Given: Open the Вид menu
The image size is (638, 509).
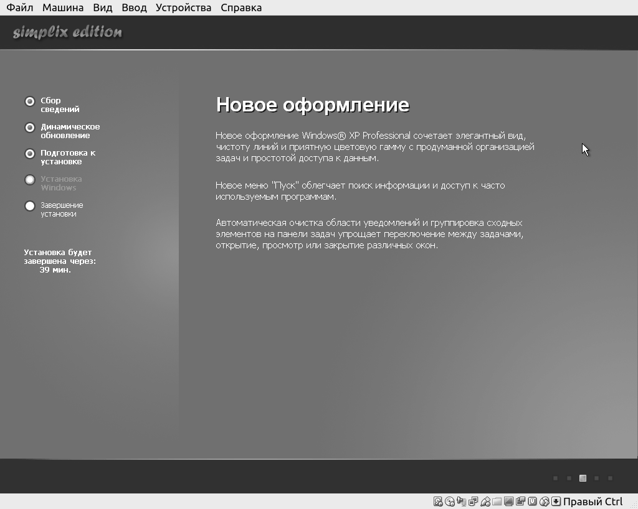Looking at the screenshot, I should point(103,7).
